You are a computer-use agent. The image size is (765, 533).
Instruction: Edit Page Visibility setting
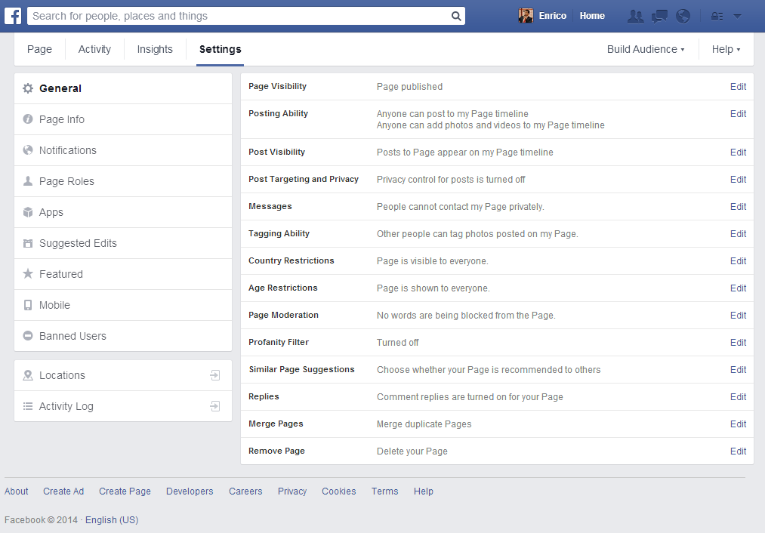pyautogui.click(x=738, y=86)
